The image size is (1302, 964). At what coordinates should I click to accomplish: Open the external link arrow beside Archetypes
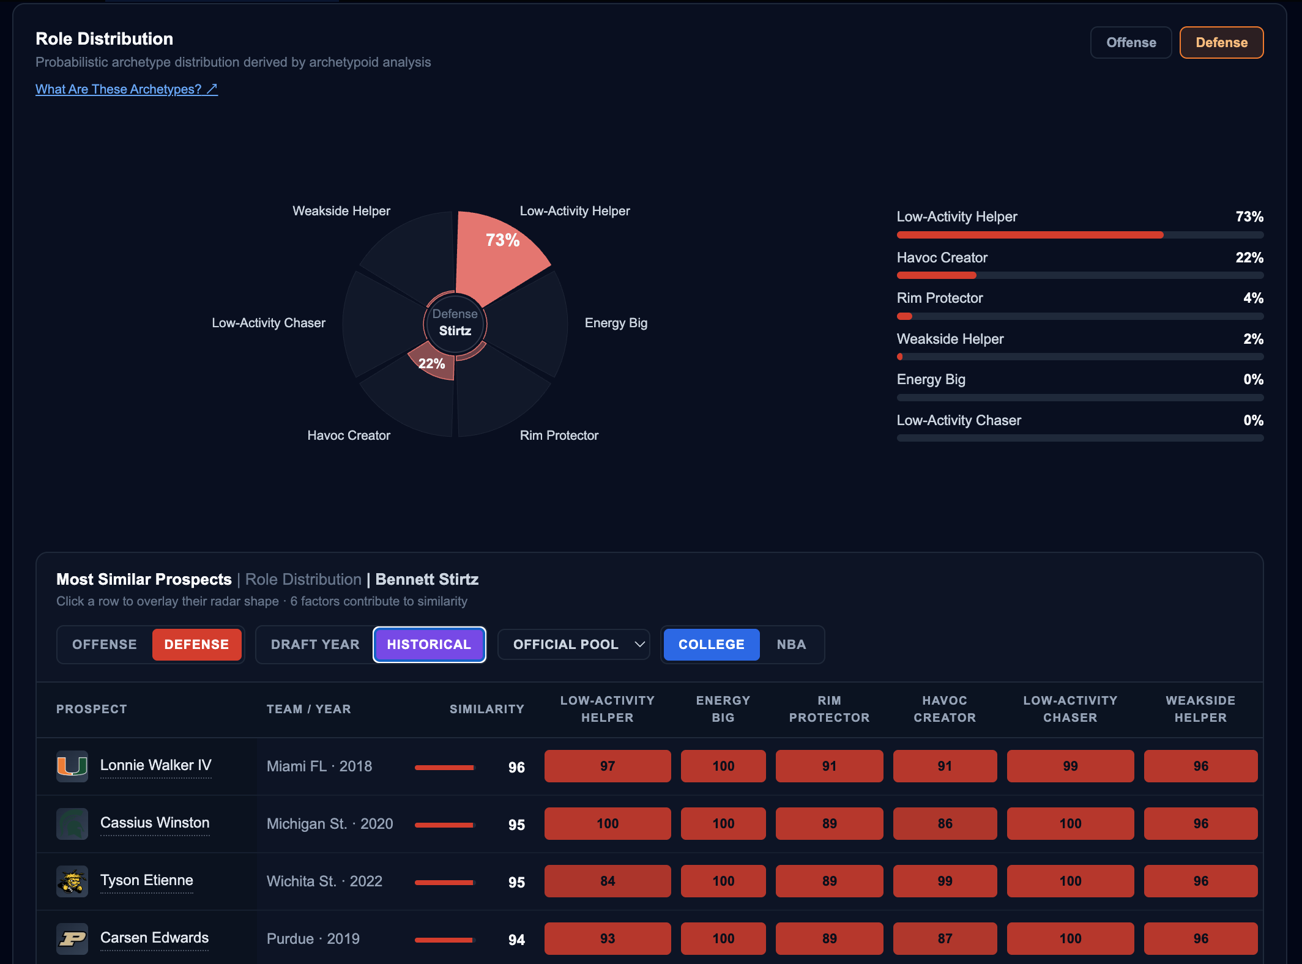click(x=212, y=89)
